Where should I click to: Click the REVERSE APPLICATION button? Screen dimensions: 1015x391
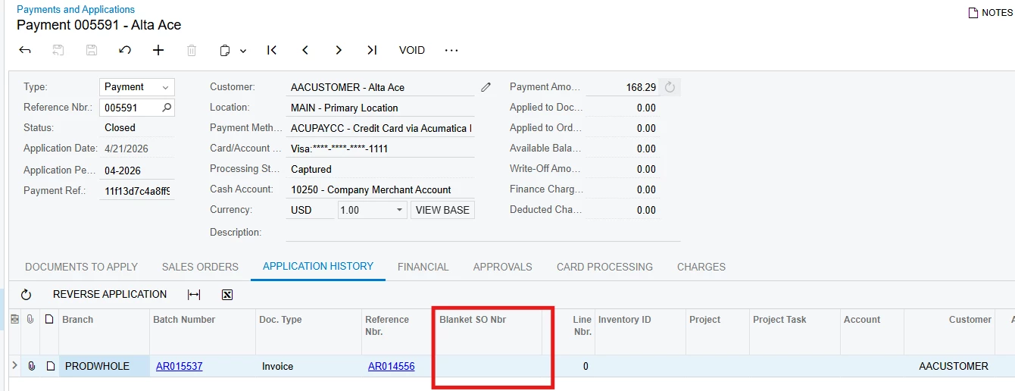(110, 294)
